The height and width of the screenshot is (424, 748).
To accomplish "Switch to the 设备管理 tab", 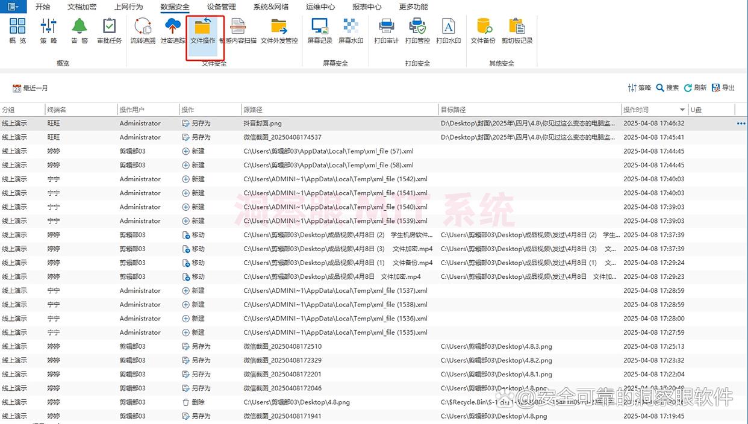I will [221, 7].
